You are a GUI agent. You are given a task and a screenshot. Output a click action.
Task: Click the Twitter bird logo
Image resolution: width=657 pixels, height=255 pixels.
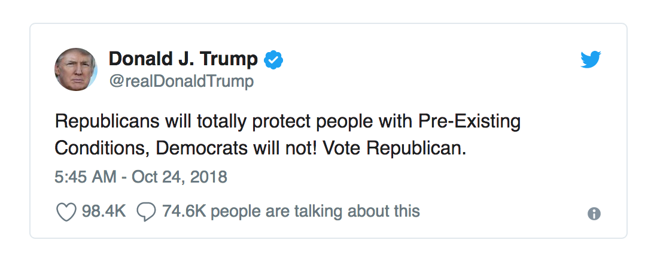591,59
